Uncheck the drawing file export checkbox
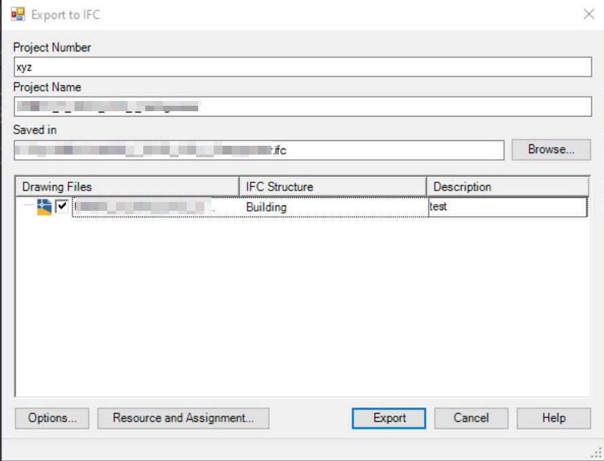 60,206
